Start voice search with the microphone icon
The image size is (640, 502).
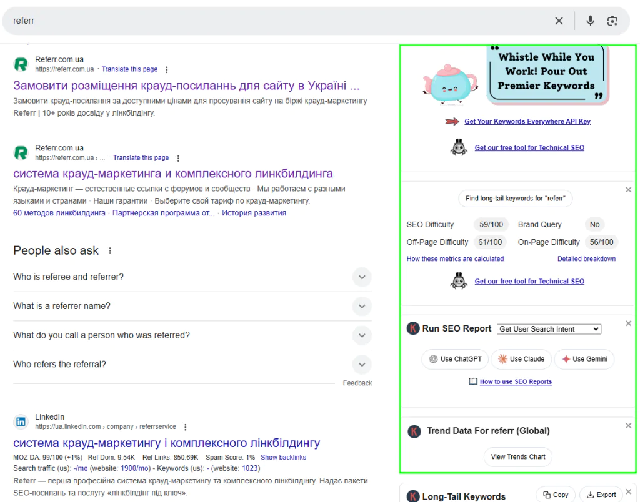(590, 21)
